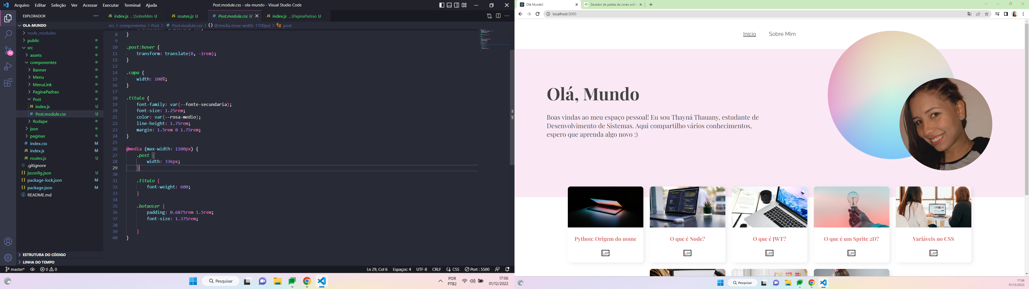Close the Post.module.css editor tab
The image size is (1029, 289).
point(257,16)
